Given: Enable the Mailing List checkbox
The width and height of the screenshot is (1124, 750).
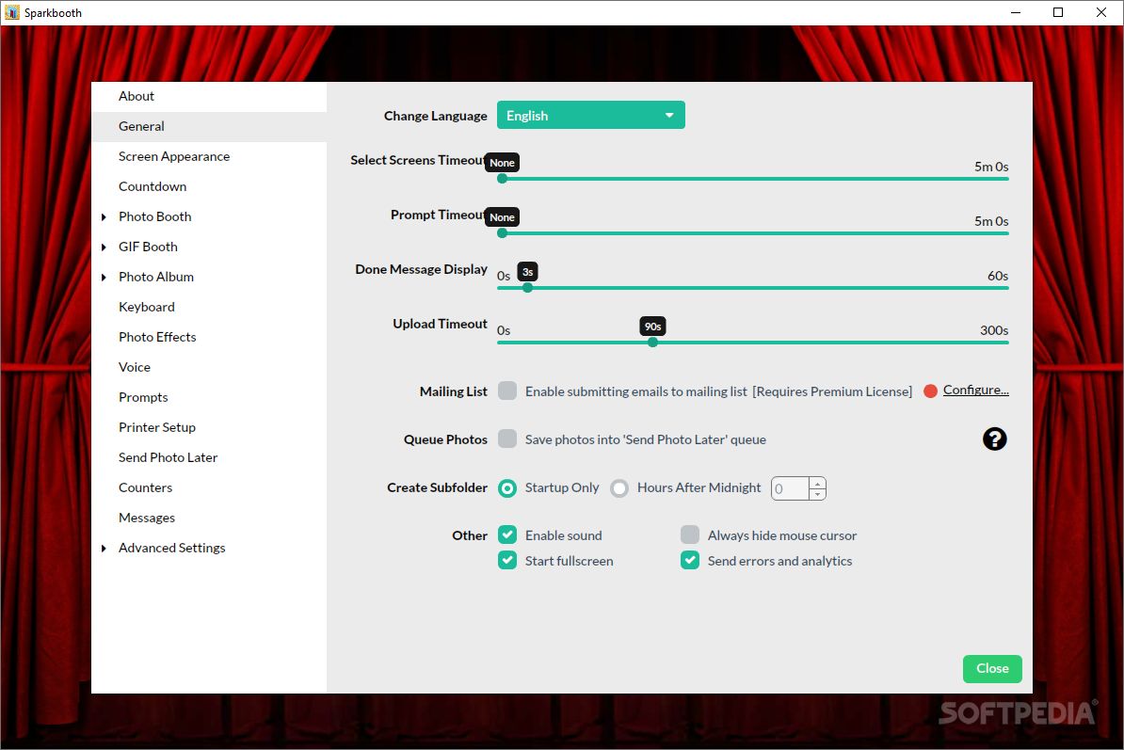Looking at the screenshot, I should pyautogui.click(x=507, y=391).
